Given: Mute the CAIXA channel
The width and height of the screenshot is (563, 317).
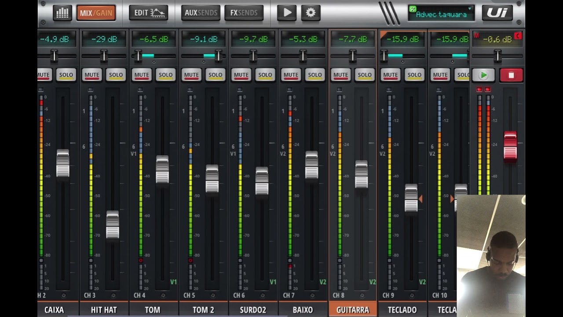Looking at the screenshot, I should pos(44,75).
